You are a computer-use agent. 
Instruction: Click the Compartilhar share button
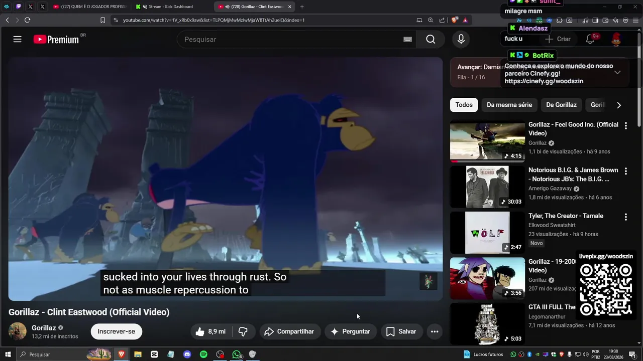click(289, 331)
